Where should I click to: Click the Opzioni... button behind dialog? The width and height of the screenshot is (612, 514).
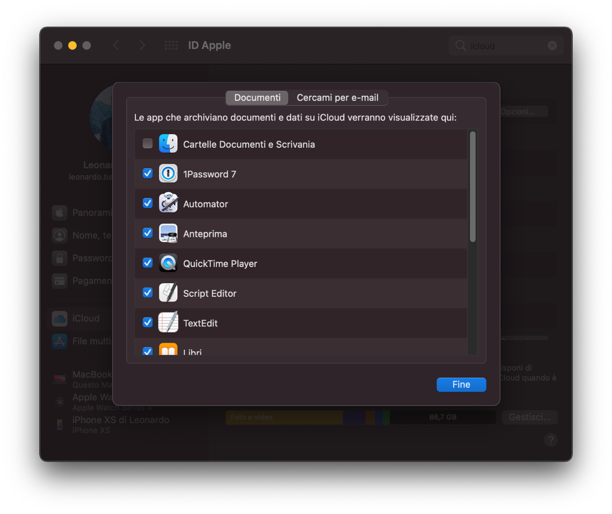tap(523, 111)
